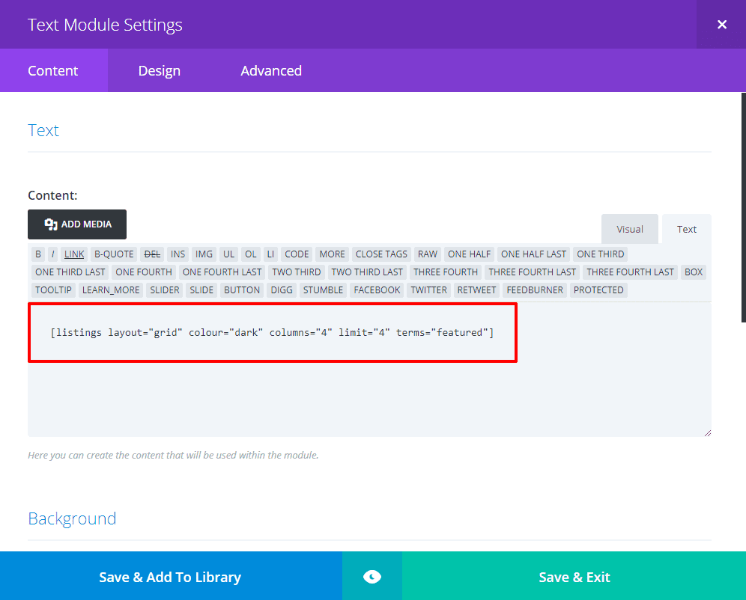Insert strikethrough text with the DEL quicktag
The image size is (746, 600).
tap(152, 254)
